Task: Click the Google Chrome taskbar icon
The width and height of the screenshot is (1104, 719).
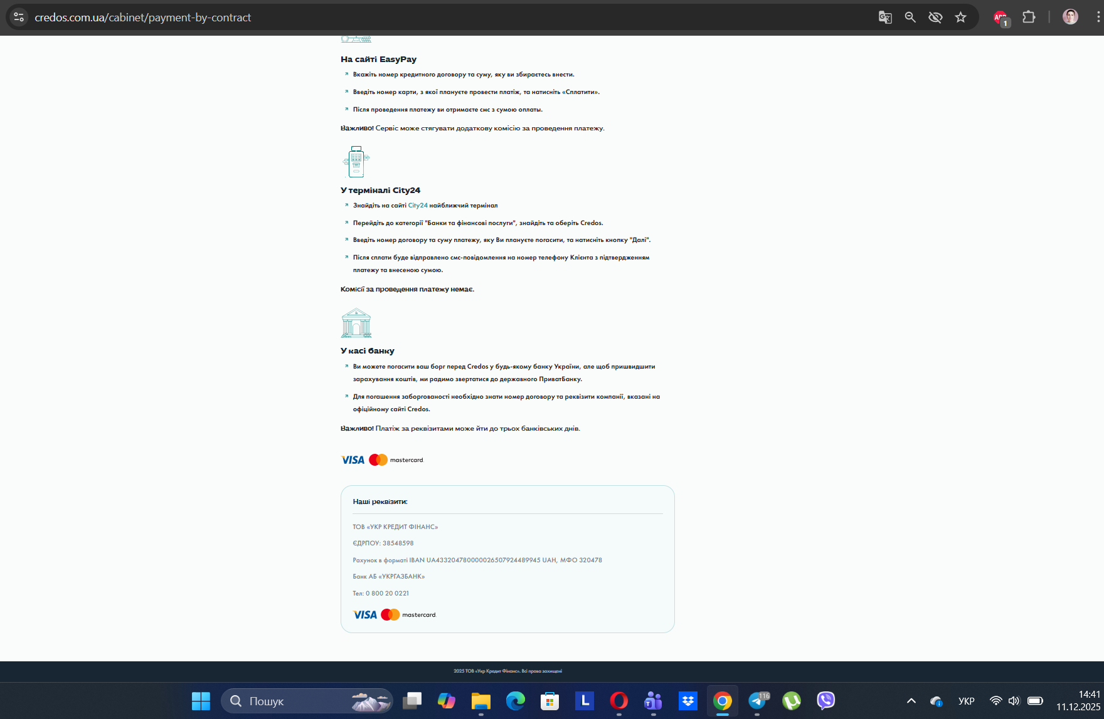Action: [723, 701]
